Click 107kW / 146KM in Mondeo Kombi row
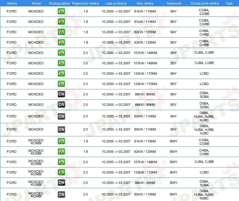The width and height of the screenshot is (239, 201). pos(145,162)
